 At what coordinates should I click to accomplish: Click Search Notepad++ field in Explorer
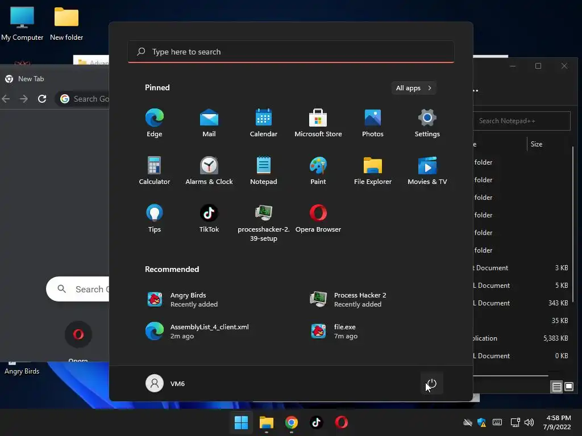522,121
